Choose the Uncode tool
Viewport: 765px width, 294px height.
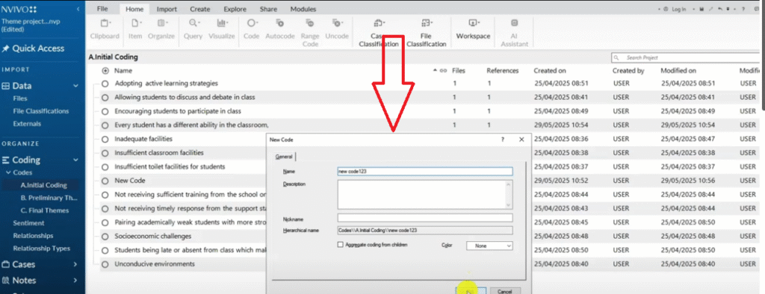(x=337, y=29)
